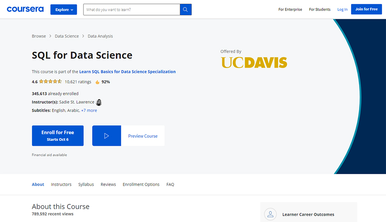Click the search field 'What do you want to learn?'

click(131, 10)
